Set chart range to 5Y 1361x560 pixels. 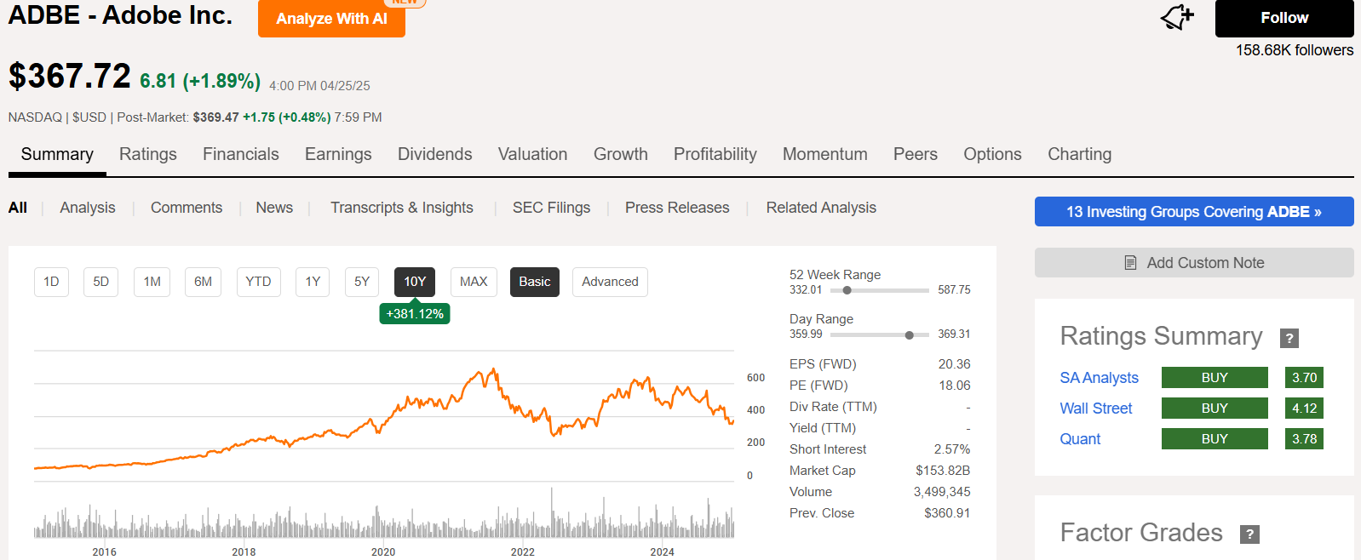pos(362,282)
